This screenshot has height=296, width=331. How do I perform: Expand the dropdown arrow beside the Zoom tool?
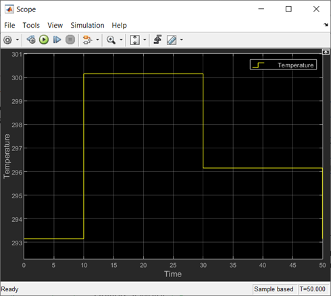(x=121, y=40)
